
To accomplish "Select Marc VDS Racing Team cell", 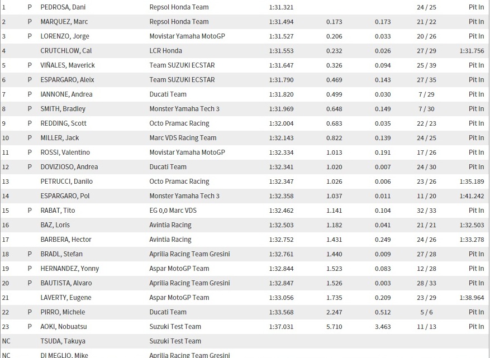I will click(183, 138).
